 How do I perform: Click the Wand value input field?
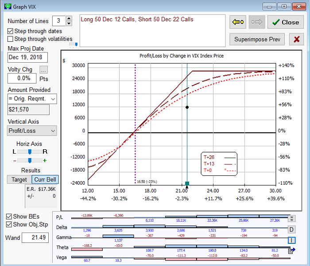coord(34,238)
